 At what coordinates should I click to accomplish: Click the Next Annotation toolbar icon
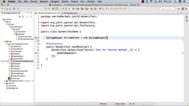[x=112, y=9]
